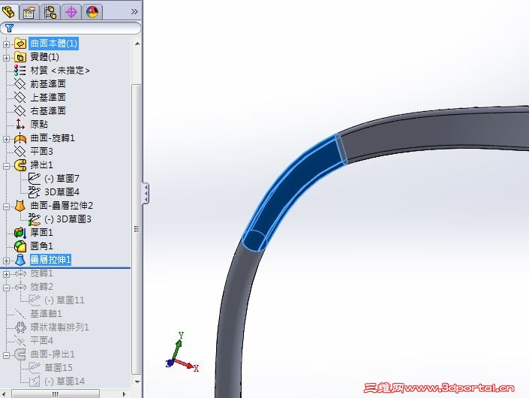Open the FeatureManager design tree tab
The width and height of the screenshot is (529, 398).
point(8,12)
